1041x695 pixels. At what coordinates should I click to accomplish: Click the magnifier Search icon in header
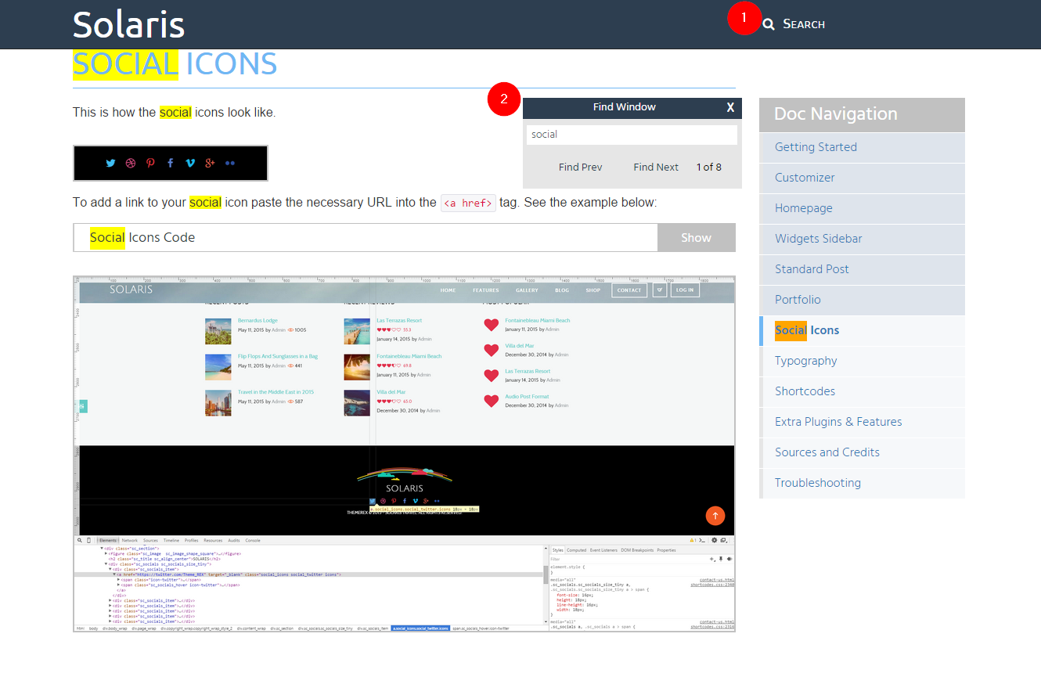769,24
